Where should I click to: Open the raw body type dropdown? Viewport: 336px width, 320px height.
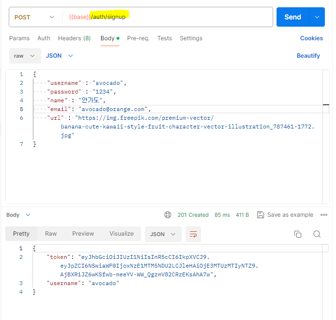[25, 56]
